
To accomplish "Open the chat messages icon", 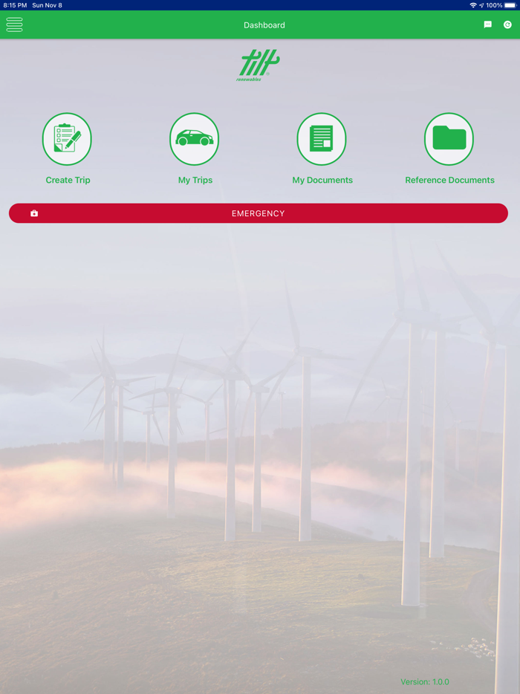I will (488, 25).
